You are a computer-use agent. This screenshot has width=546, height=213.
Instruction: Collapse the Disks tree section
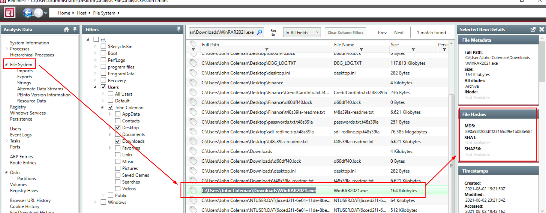click(x=6, y=172)
